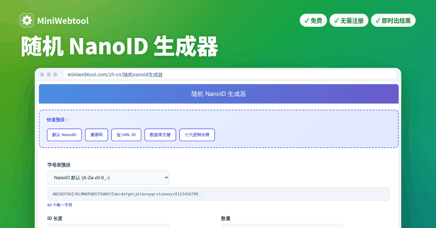
Task: Choose the 数据库主键 preset
Action: pos(160,135)
